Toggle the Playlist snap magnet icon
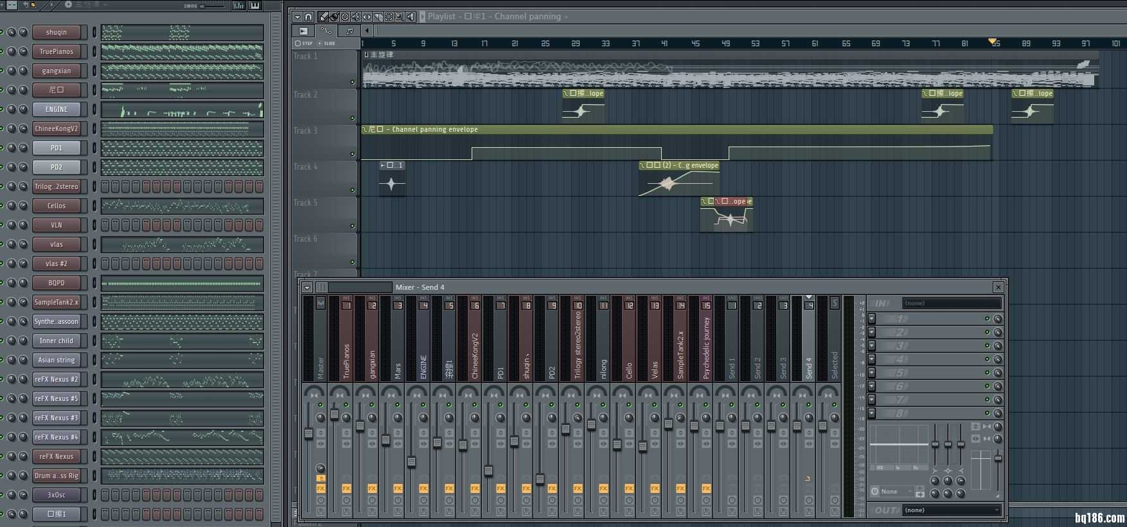Viewport: 1127px width, 527px height. 308,17
